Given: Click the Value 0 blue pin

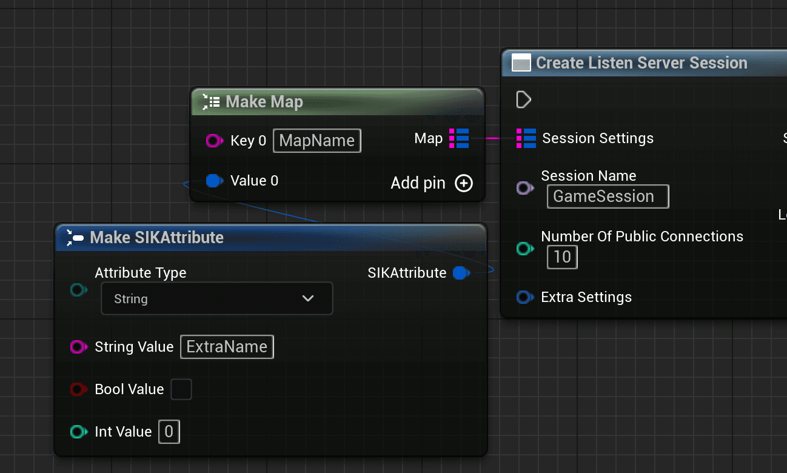Looking at the screenshot, I should (213, 180).
